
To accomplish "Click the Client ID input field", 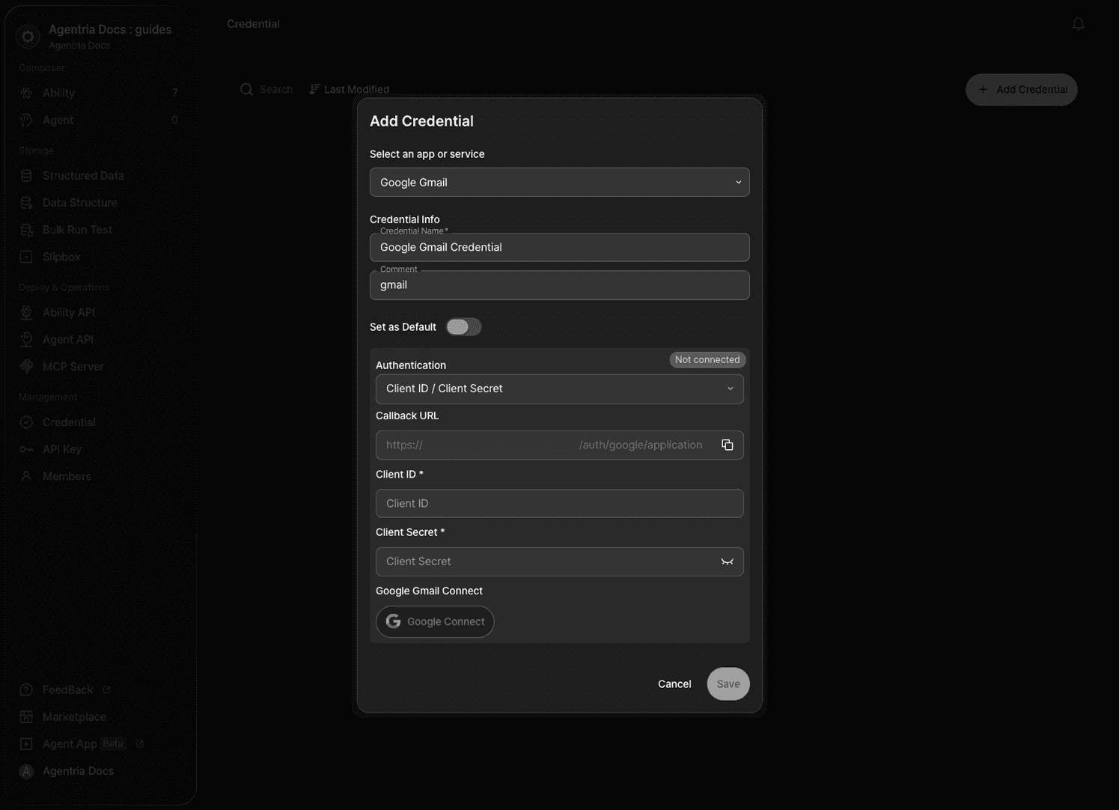I will pyautogui.click(x=559, y=503).
